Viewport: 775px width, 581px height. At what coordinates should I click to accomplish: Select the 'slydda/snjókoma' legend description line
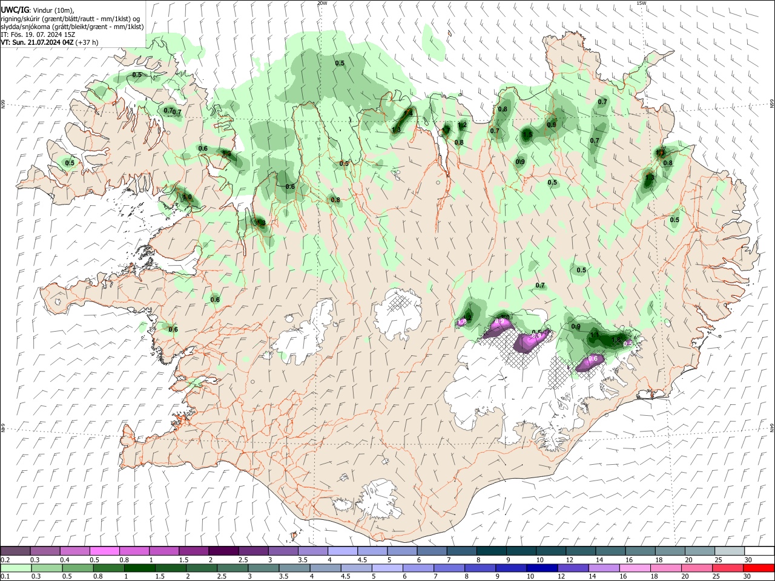72,27
